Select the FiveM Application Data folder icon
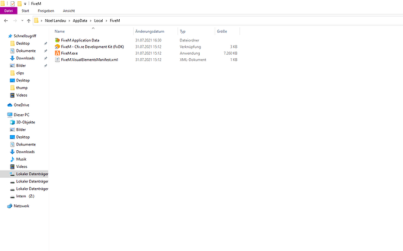 tap(57, 40)
